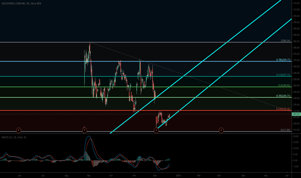This screenshot has height=178, width=301.
Task: Click the 235.00 price axis label
Action: [x=296, y=105]
